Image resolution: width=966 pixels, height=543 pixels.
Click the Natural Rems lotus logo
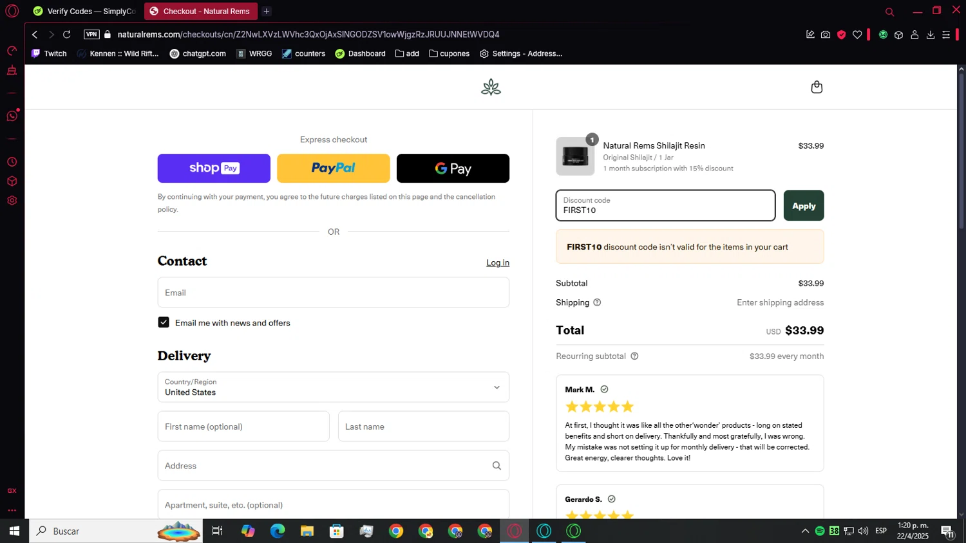(491, 87)
